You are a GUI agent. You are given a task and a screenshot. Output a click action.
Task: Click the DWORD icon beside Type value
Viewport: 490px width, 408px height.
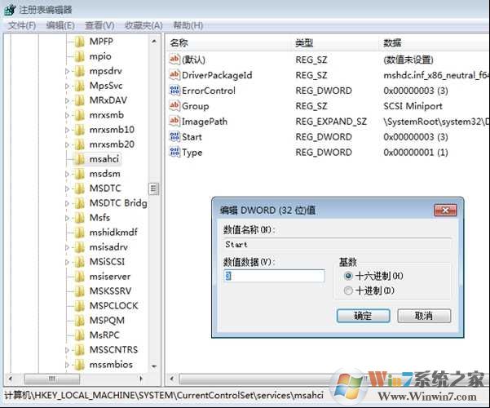click(174, 152)
